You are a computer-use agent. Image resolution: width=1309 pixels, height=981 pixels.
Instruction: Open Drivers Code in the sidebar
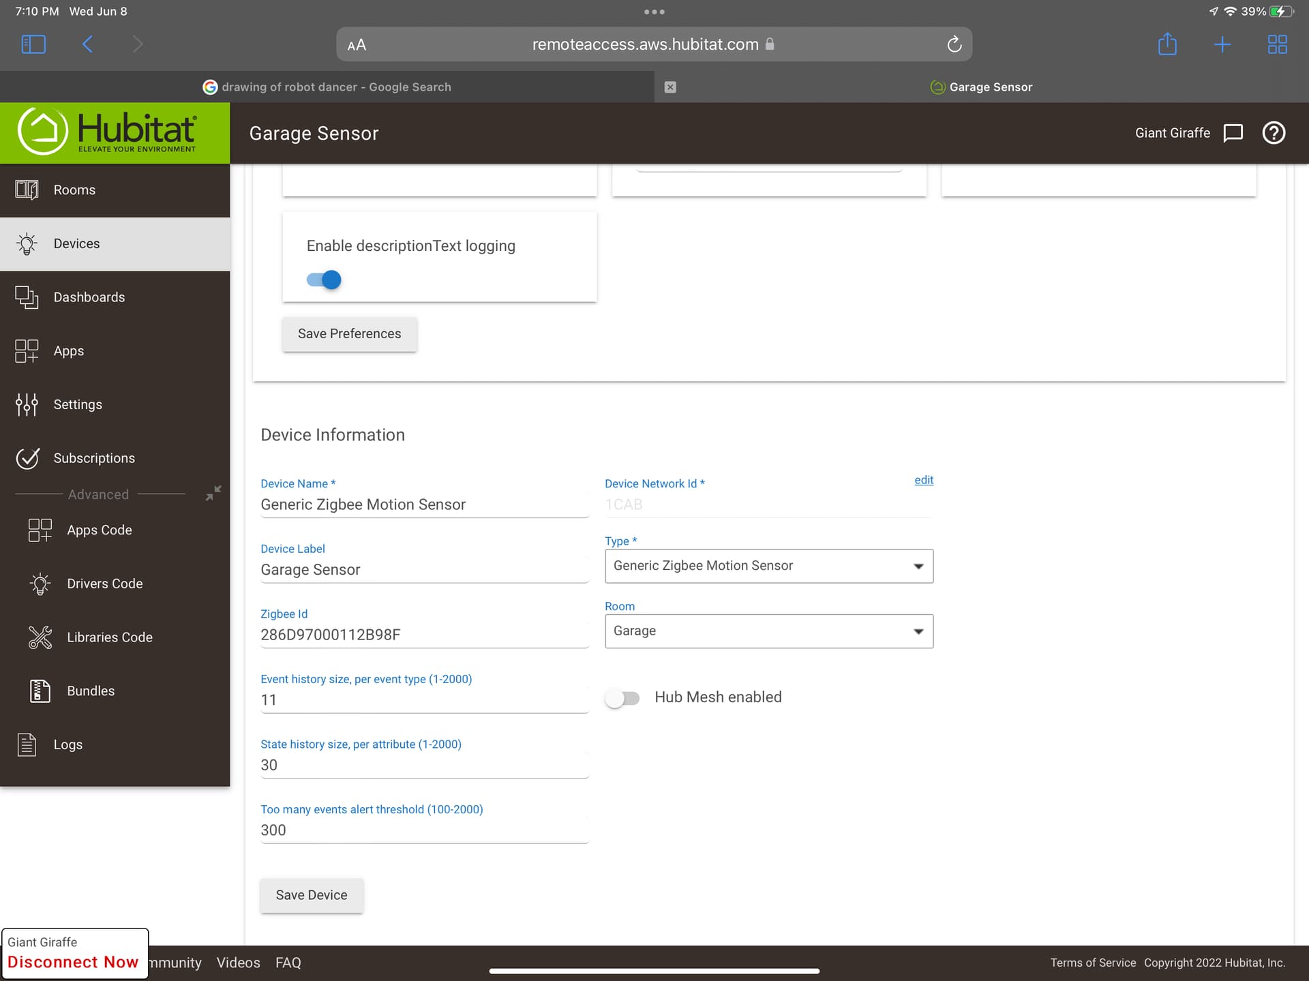(105, 584)
